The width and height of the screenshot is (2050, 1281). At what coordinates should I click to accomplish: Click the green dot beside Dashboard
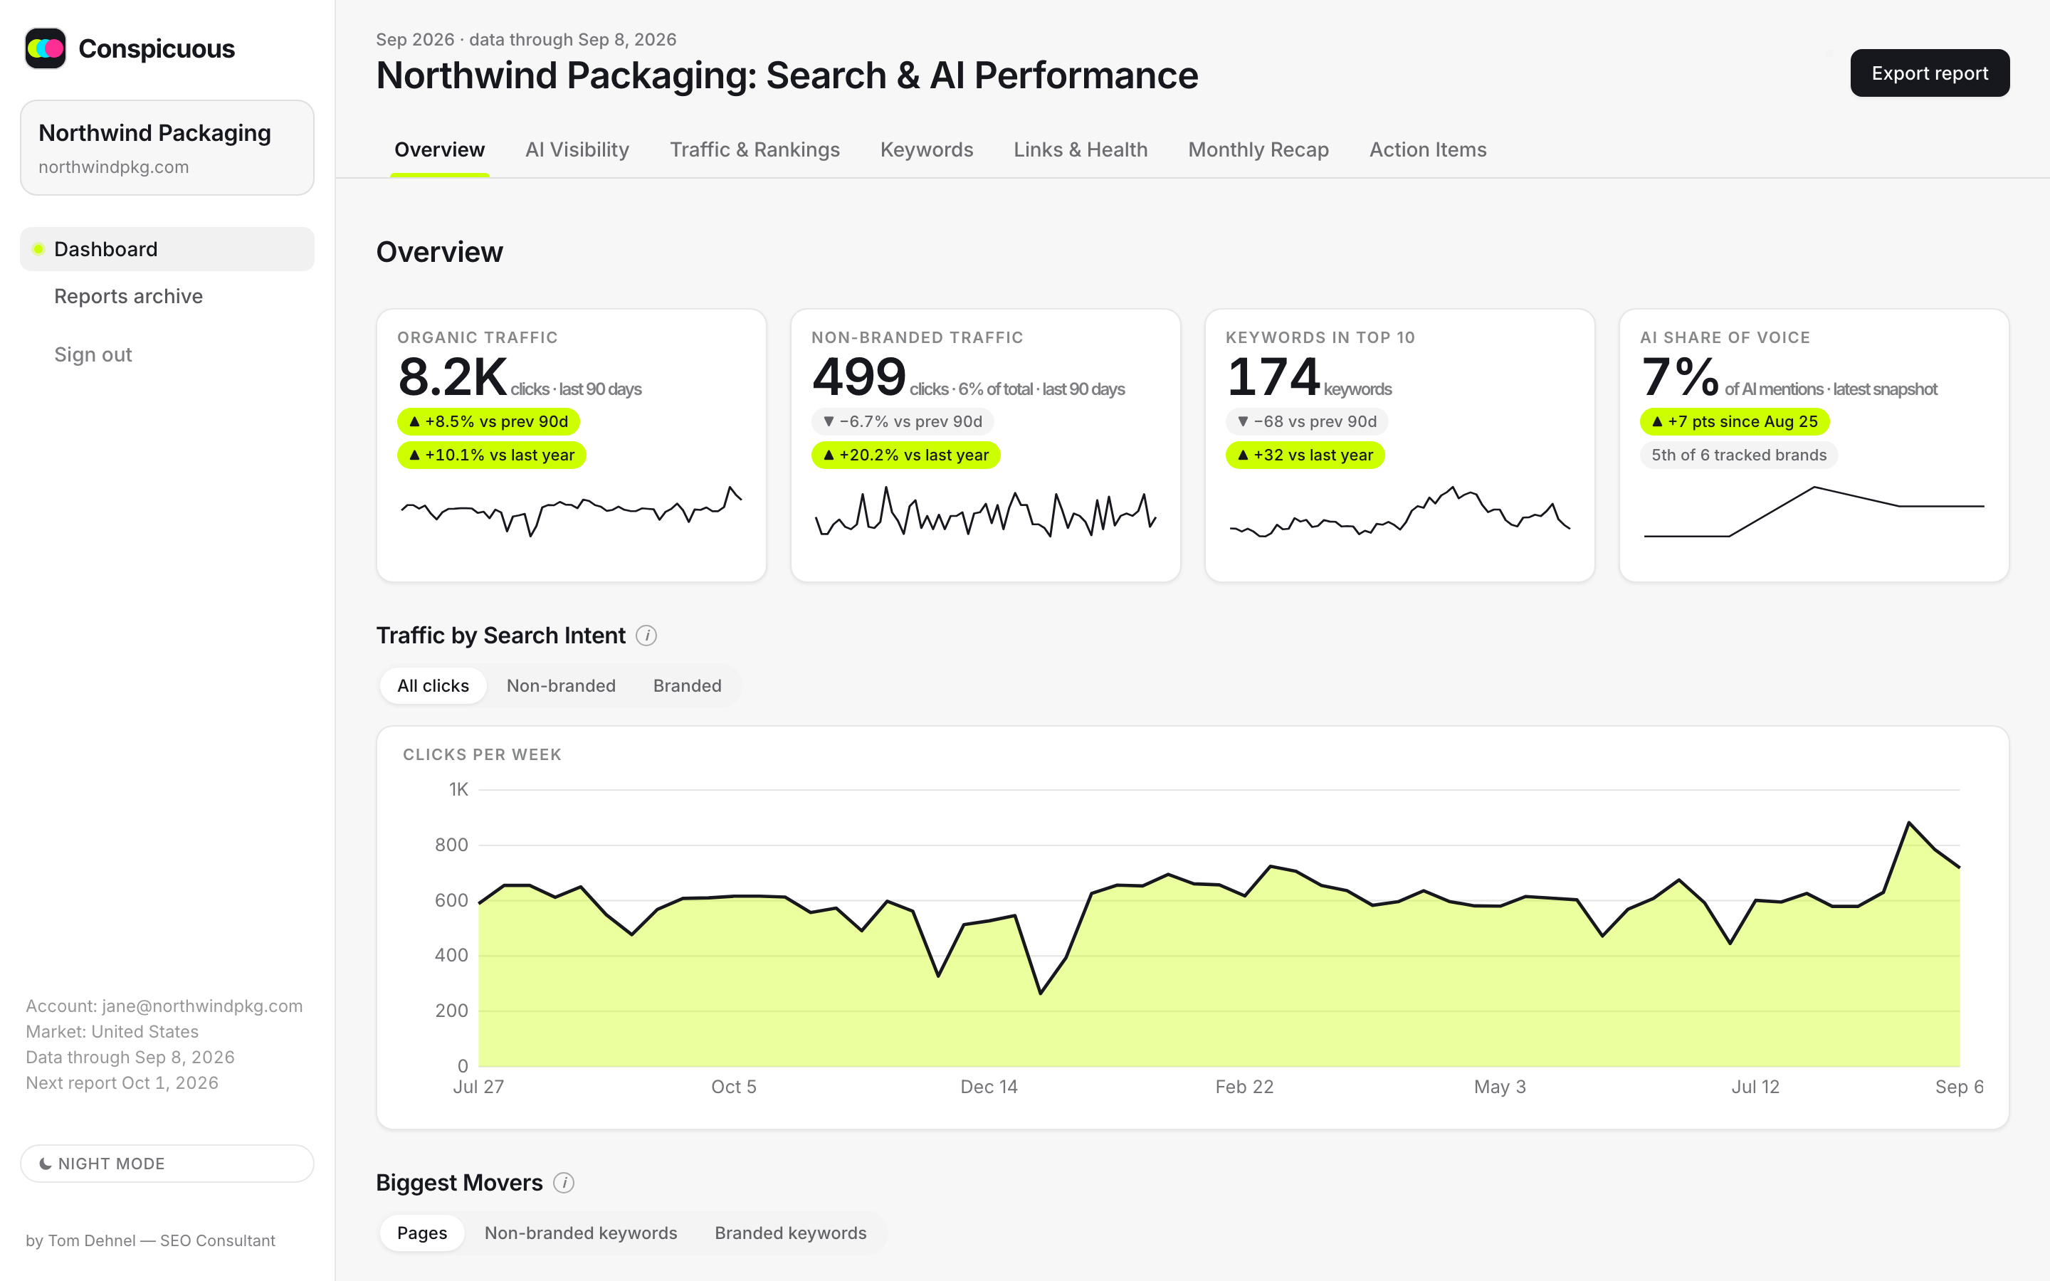(38, 249)
